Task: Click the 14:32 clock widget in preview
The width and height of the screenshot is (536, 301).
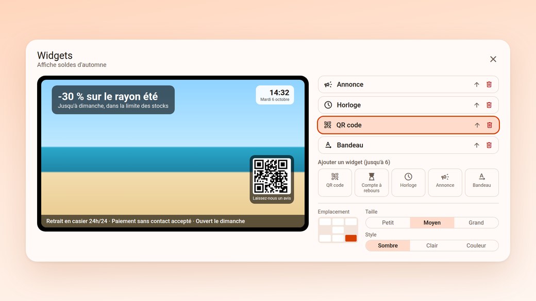Action: pos(275,95)
